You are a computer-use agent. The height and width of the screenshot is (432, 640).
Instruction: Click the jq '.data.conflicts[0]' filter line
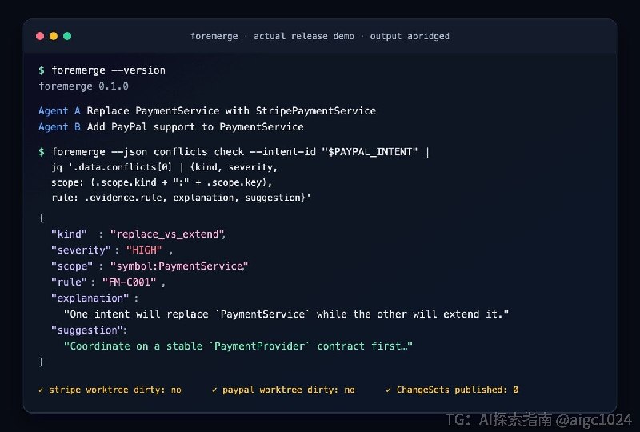click(x=165, y=167)
